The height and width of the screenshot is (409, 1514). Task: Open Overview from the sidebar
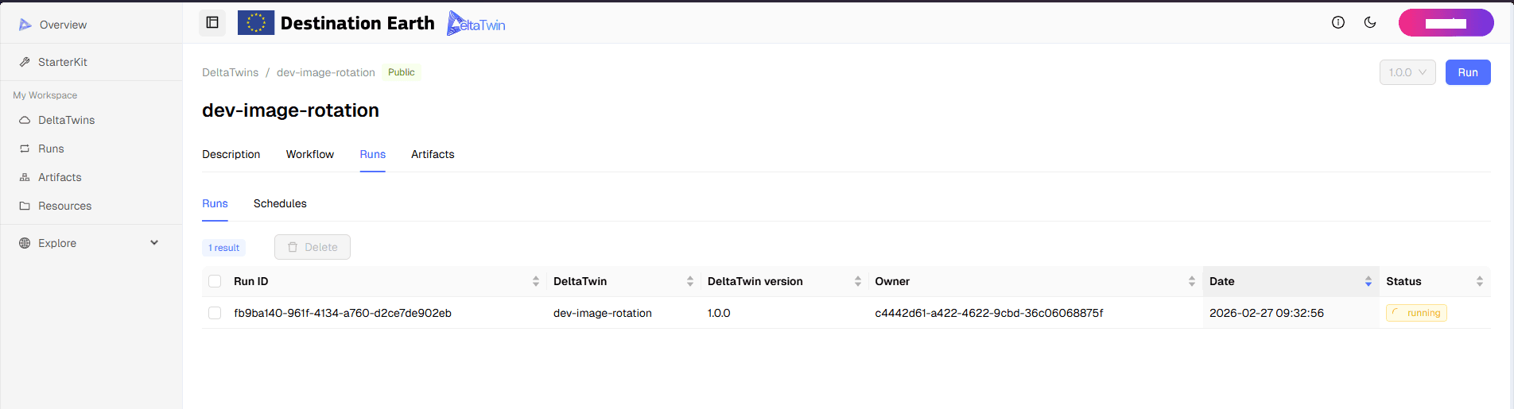(63, 25)
